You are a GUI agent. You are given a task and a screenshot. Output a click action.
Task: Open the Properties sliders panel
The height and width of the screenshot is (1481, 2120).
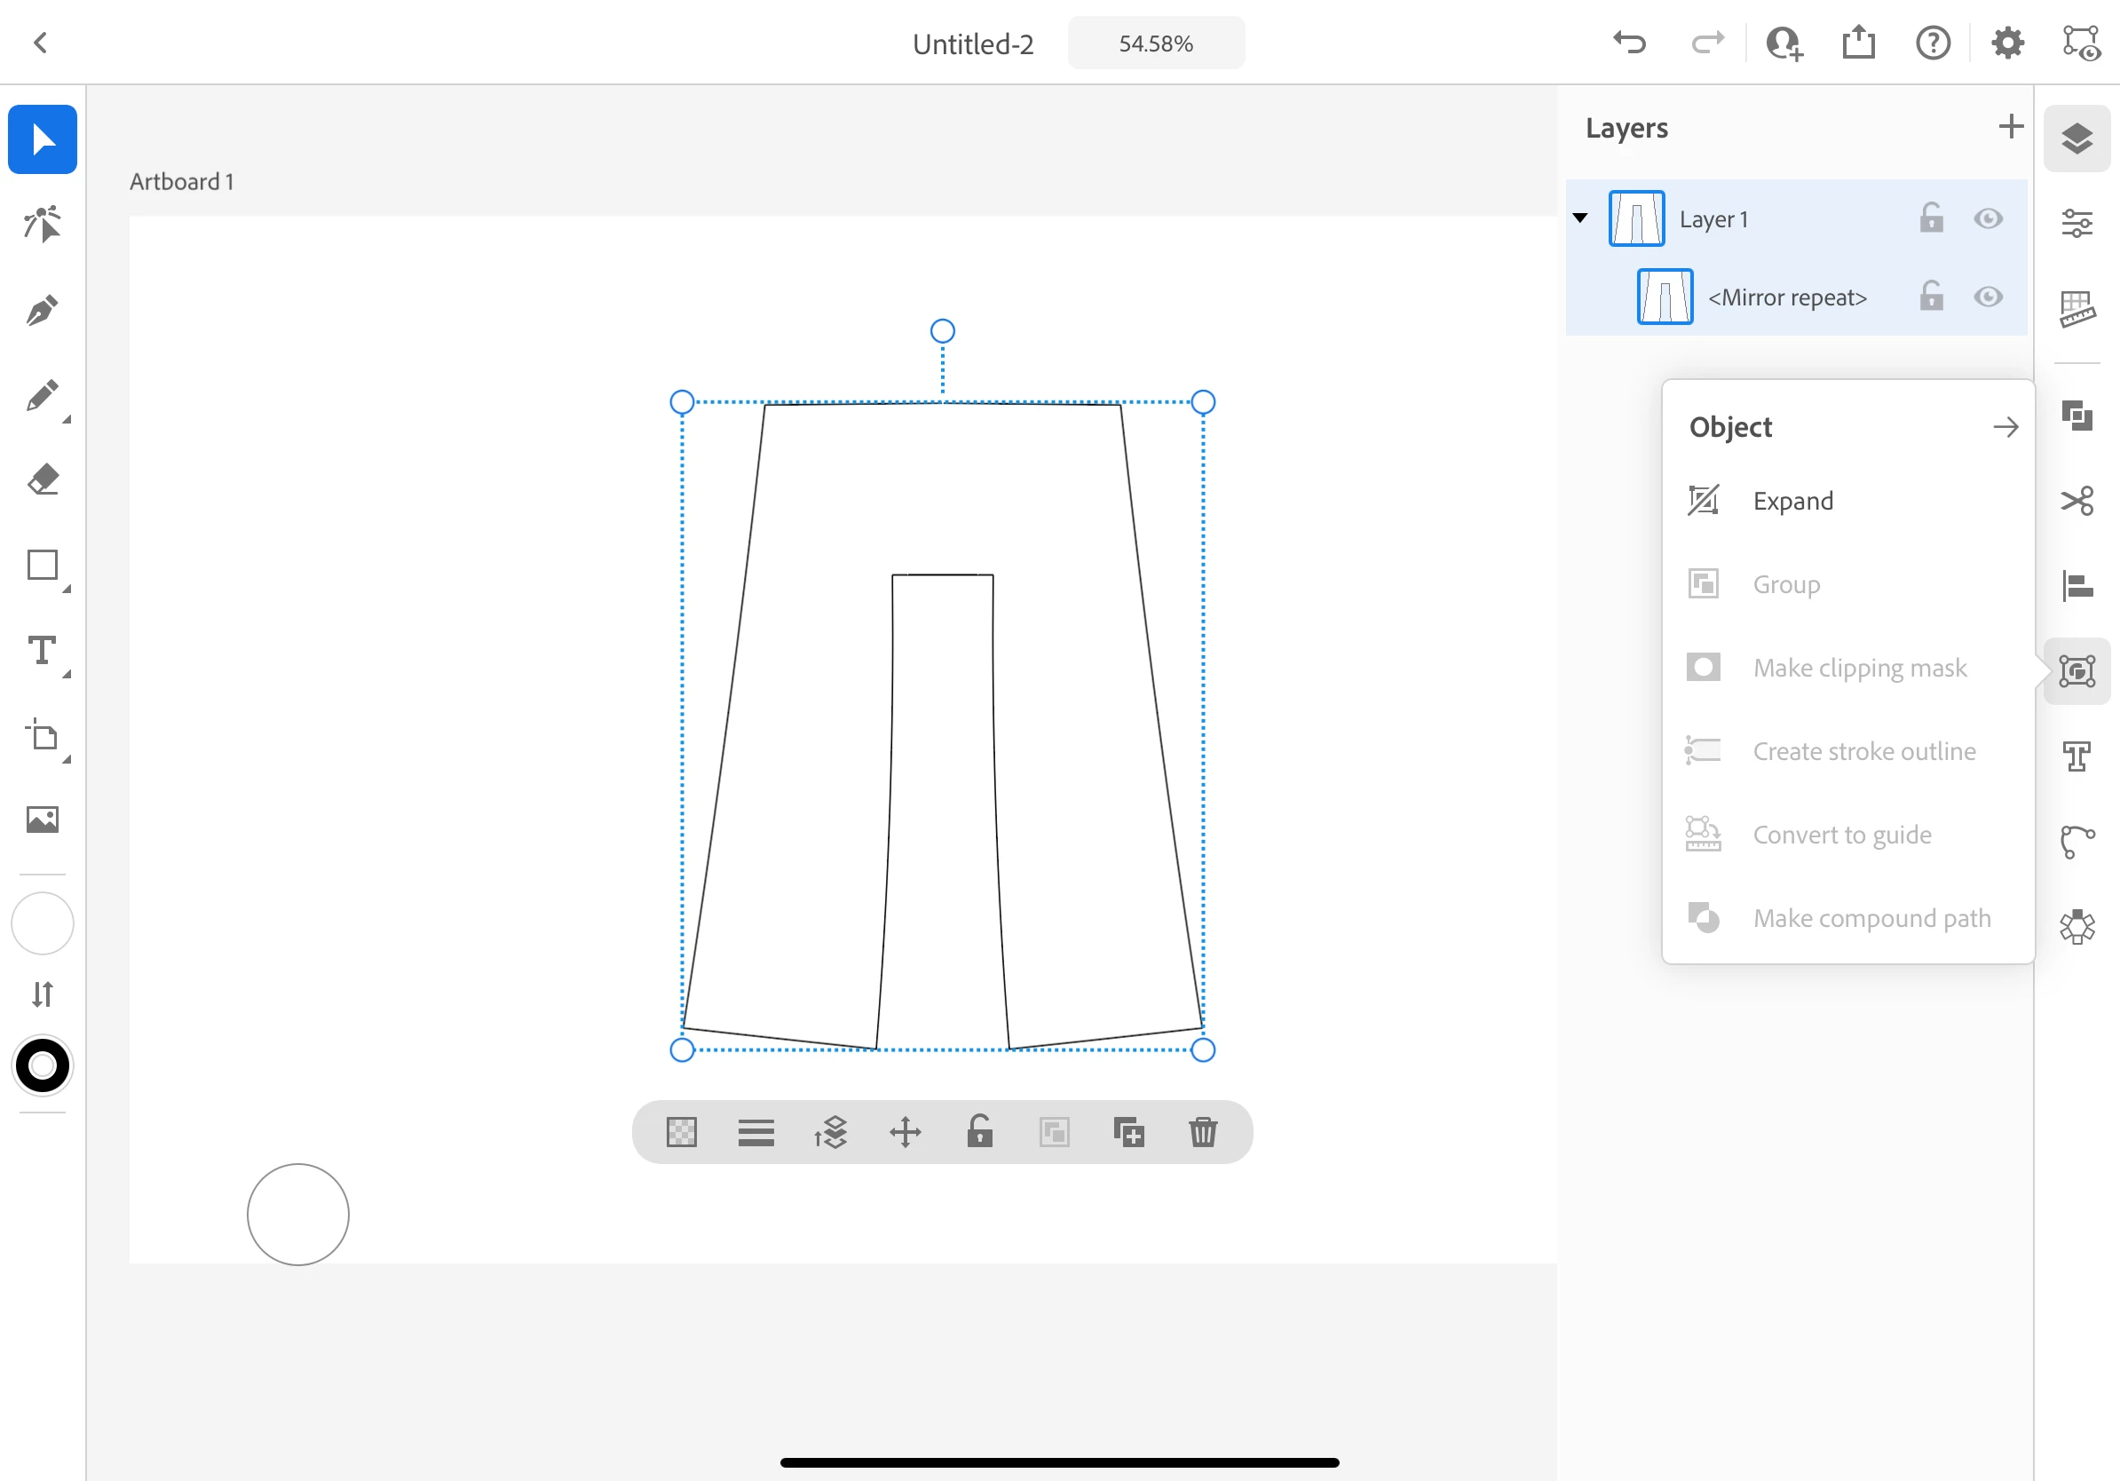tap(2076, 224)
